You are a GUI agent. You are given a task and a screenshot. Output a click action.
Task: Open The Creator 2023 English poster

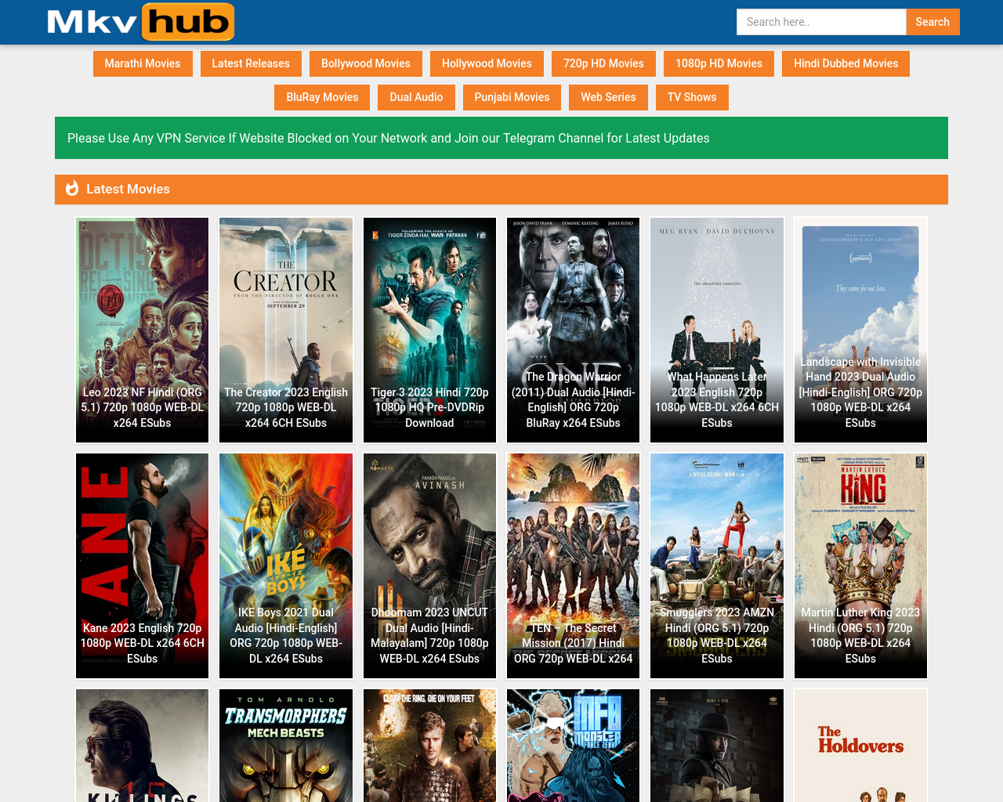click(286, 331)
